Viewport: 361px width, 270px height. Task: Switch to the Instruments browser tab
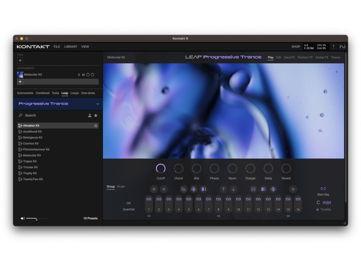[25, 93]
